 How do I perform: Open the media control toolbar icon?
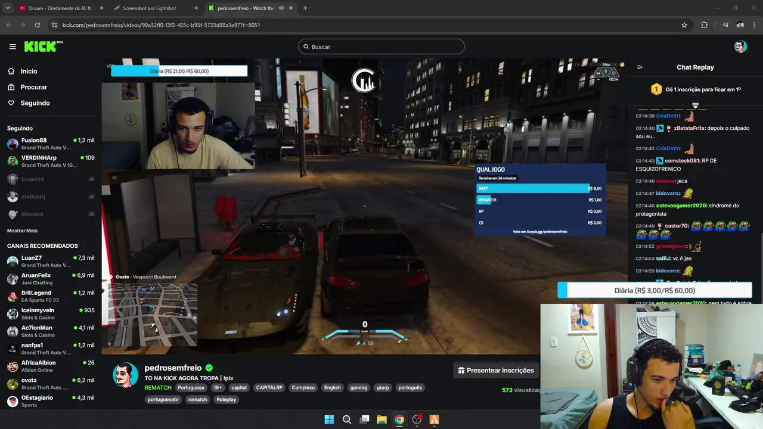pos(725,25)
